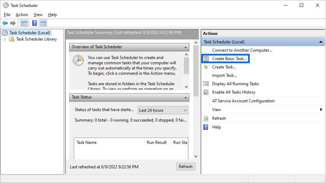Click the Create Basic Task icon
Image resolution: width=326 pixels, height=183 pixels.
tap(206, 58)
